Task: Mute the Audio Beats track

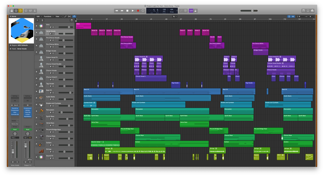Action: (51, 99)
